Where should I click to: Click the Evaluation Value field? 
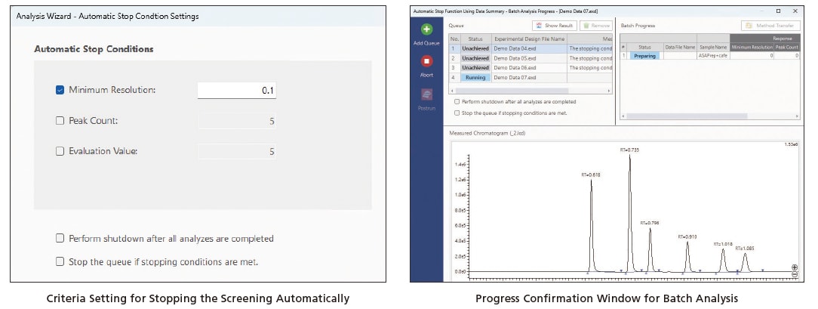point(237,151)
